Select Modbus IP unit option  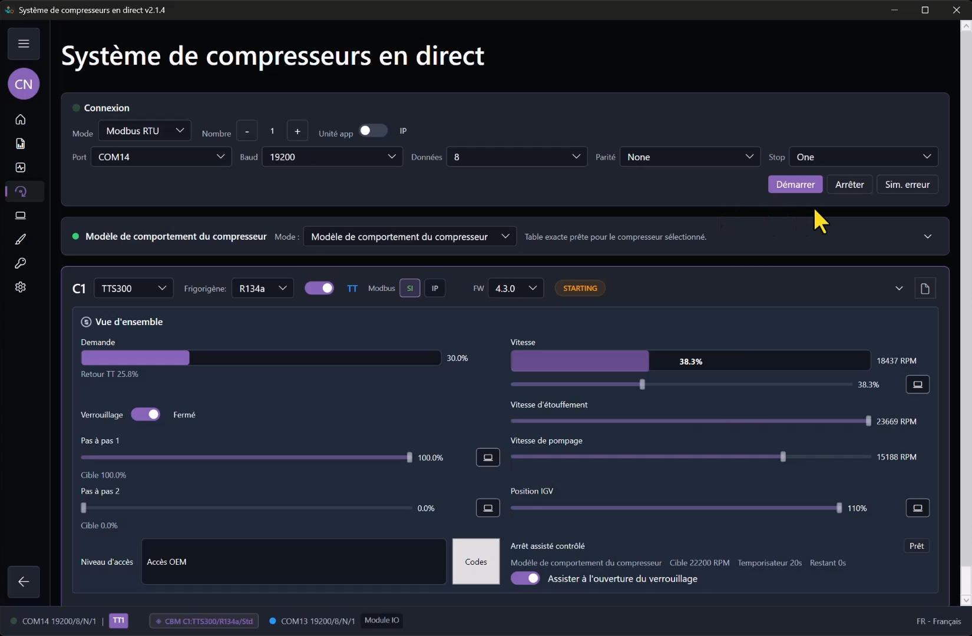[435, 289]
